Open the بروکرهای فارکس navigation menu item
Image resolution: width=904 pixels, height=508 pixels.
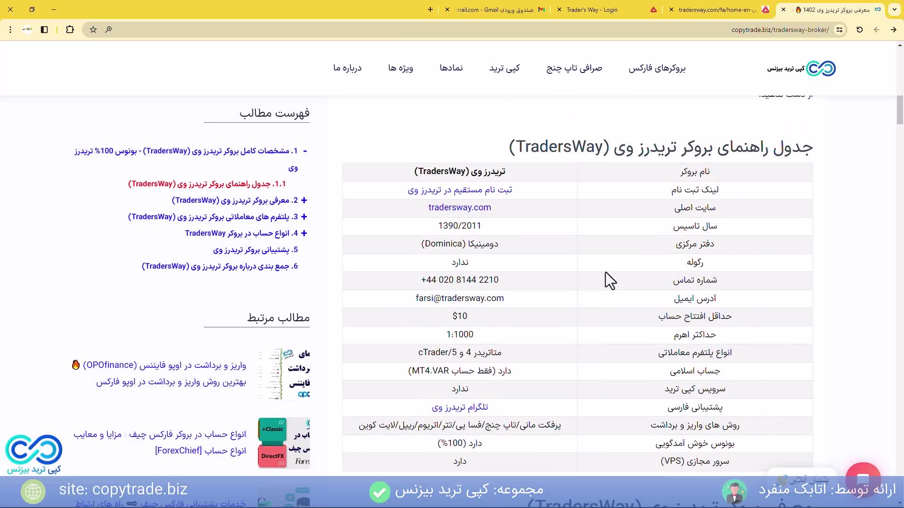click(x=657, y=68)
